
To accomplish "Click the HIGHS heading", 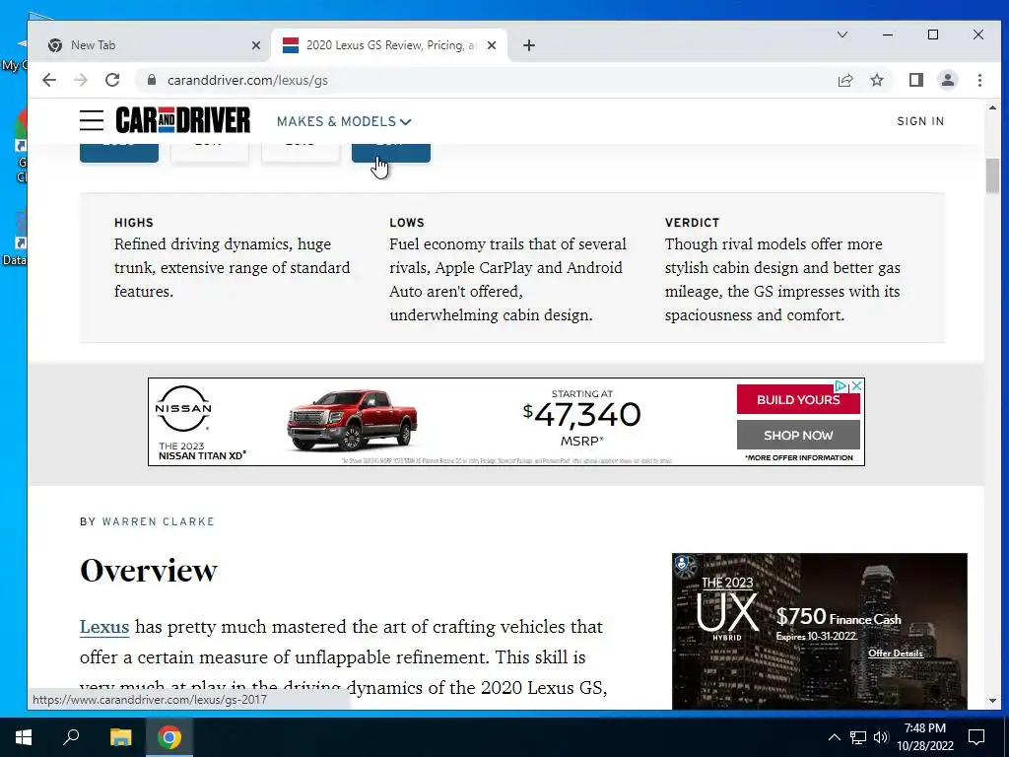I will point(134,223).
